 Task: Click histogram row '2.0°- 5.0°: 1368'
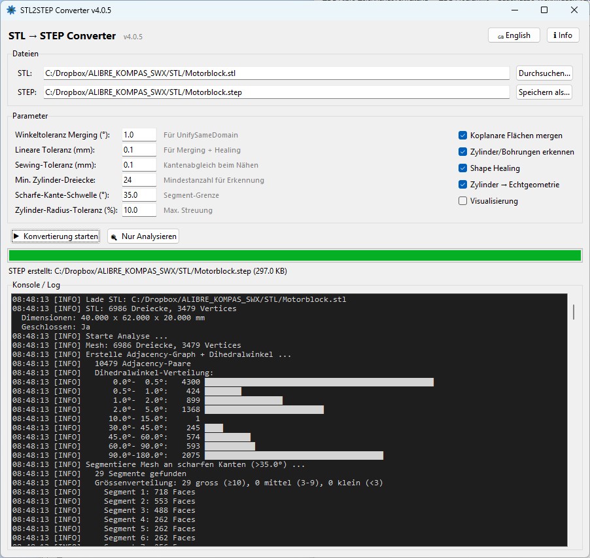pyautogui.click(x=168, y=409)
